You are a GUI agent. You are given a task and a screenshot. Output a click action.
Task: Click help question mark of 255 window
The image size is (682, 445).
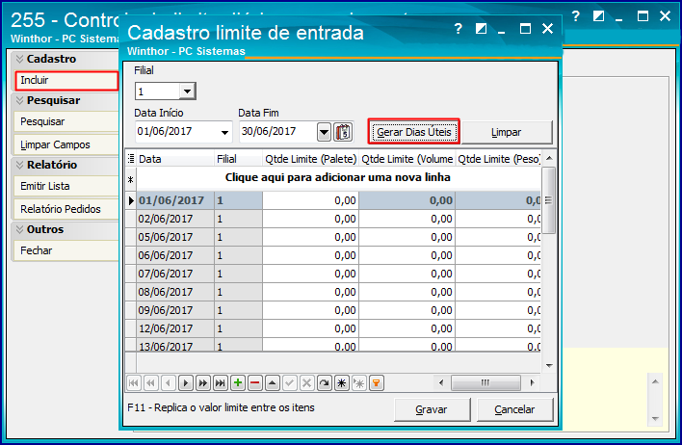[575, 16]
